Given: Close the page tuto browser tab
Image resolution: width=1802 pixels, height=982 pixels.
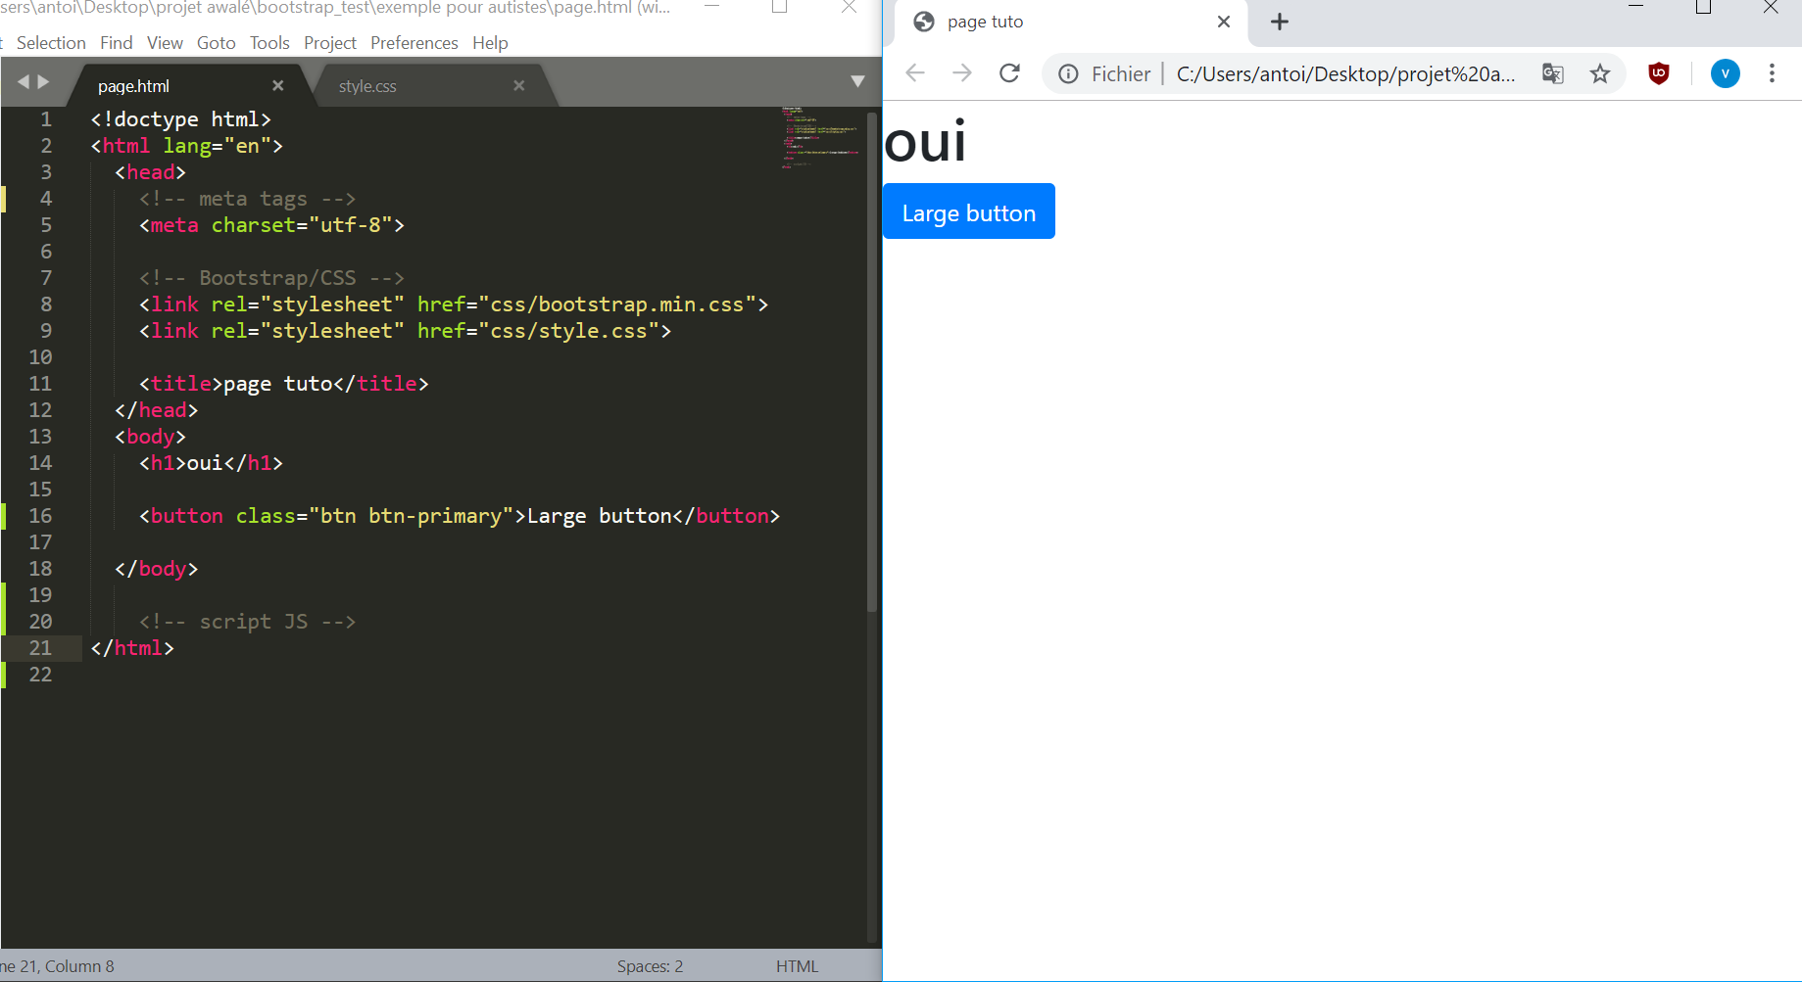Looking at the screenshot, I should 1224,22.
